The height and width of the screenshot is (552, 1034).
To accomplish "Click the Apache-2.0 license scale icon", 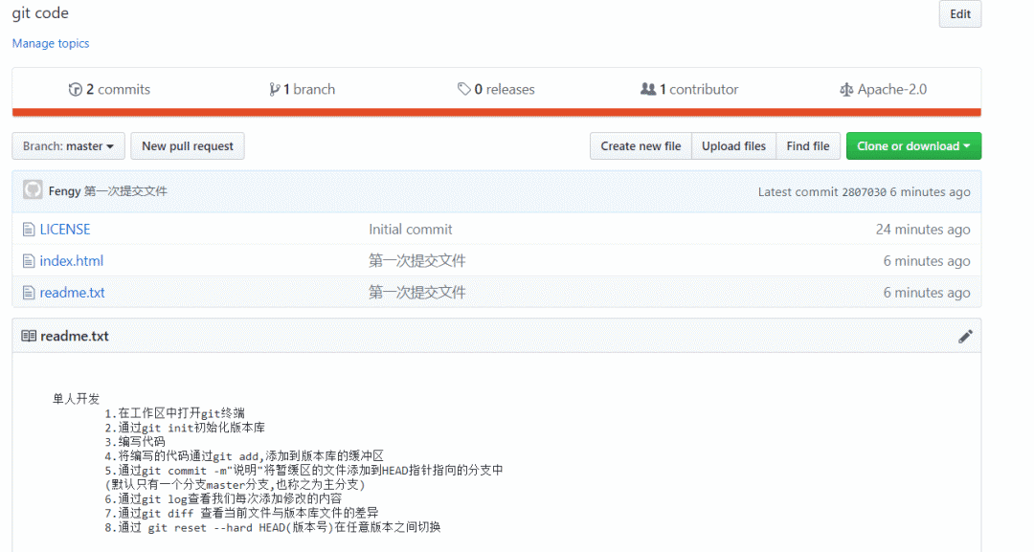I will pos(846,90).
